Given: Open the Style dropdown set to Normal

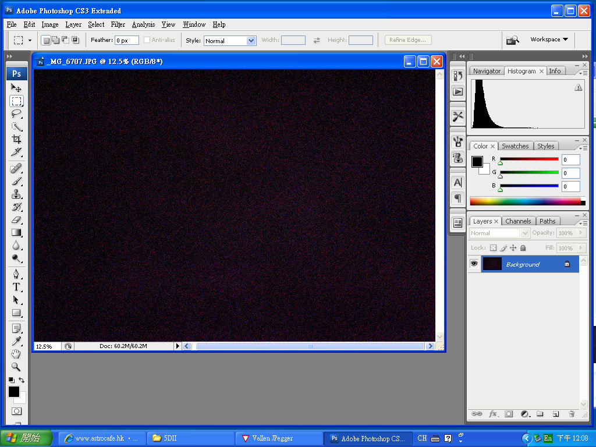Looking at the screenshot, I should pos(230,41).
